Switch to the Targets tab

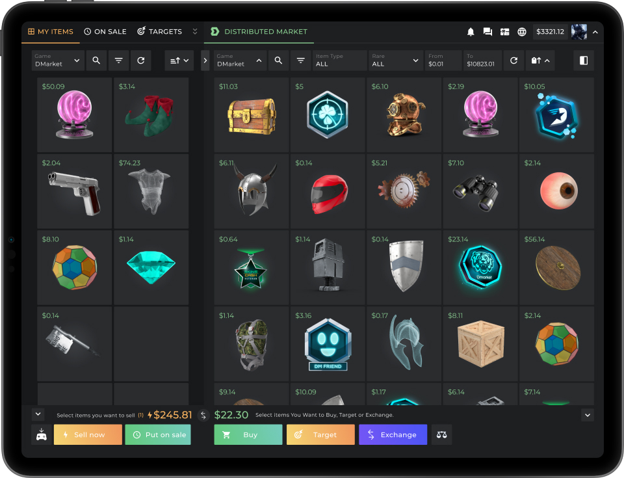pyautogui.click(x=160, y=31)
